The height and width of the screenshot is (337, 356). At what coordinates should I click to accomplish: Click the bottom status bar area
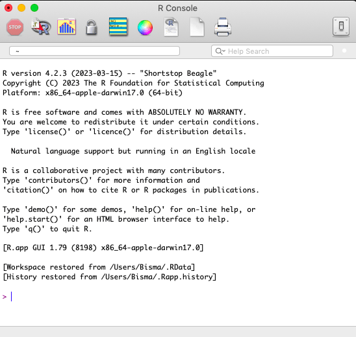click(x=178, y=332)
